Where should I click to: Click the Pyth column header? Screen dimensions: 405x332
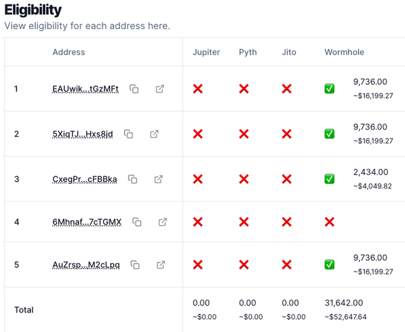coord(247,52)
